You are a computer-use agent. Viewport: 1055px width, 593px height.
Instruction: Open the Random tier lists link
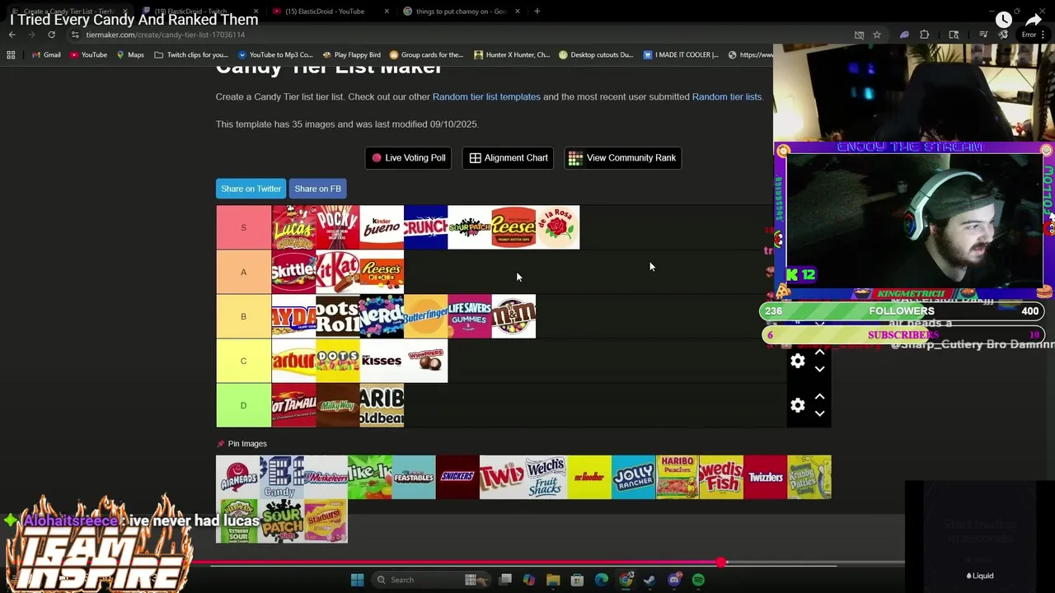click(x=727, y=96)
